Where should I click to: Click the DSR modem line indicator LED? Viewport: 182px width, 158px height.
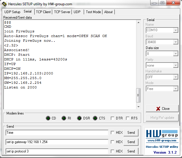tap(79, 118)
